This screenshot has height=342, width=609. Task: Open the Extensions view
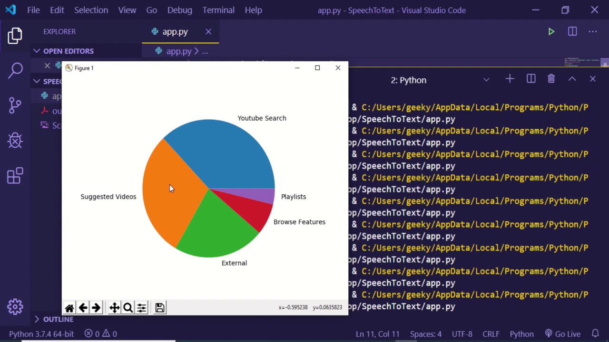15,175
